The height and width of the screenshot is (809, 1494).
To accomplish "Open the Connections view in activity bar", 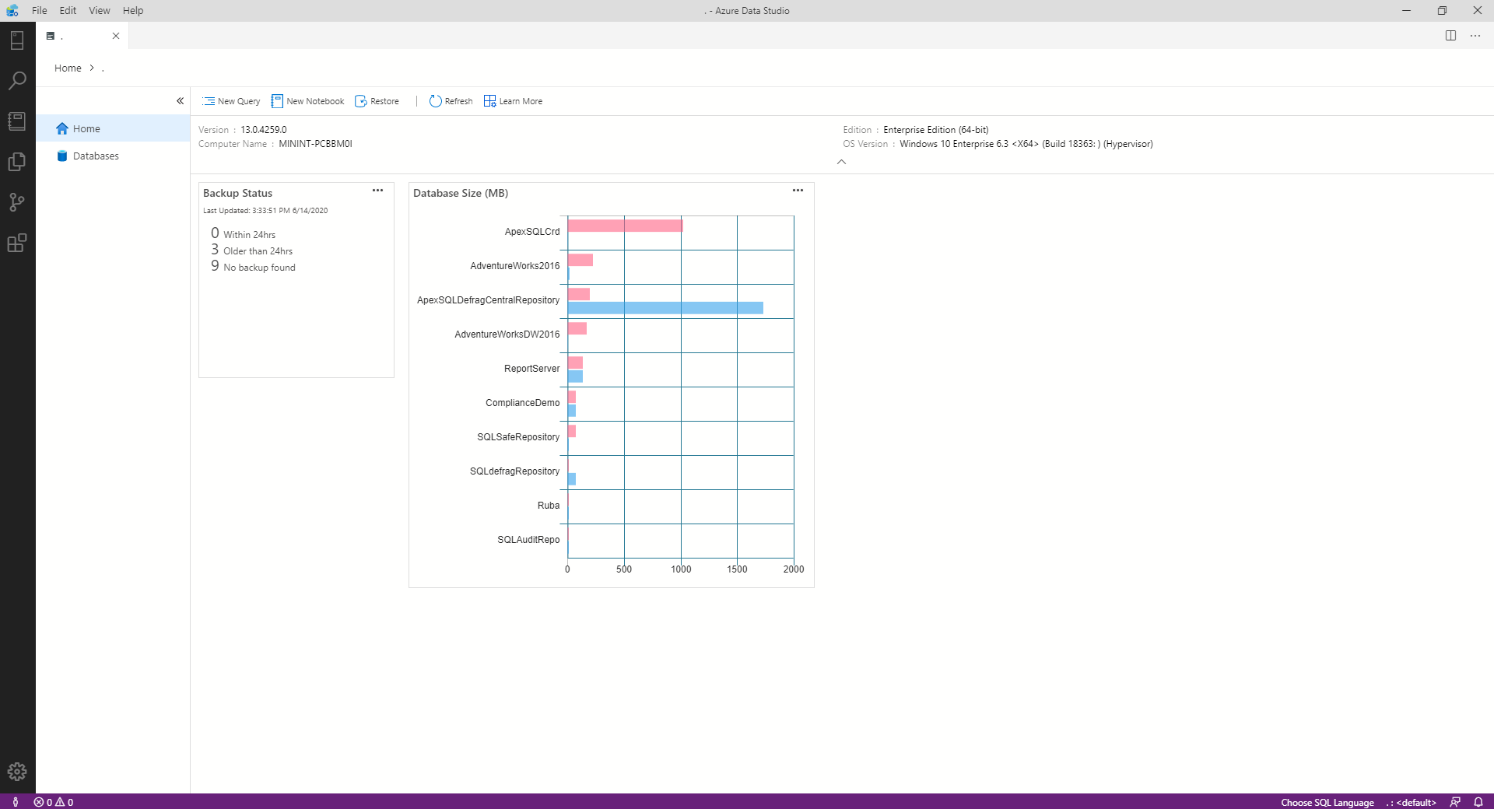I will (17, 40).
